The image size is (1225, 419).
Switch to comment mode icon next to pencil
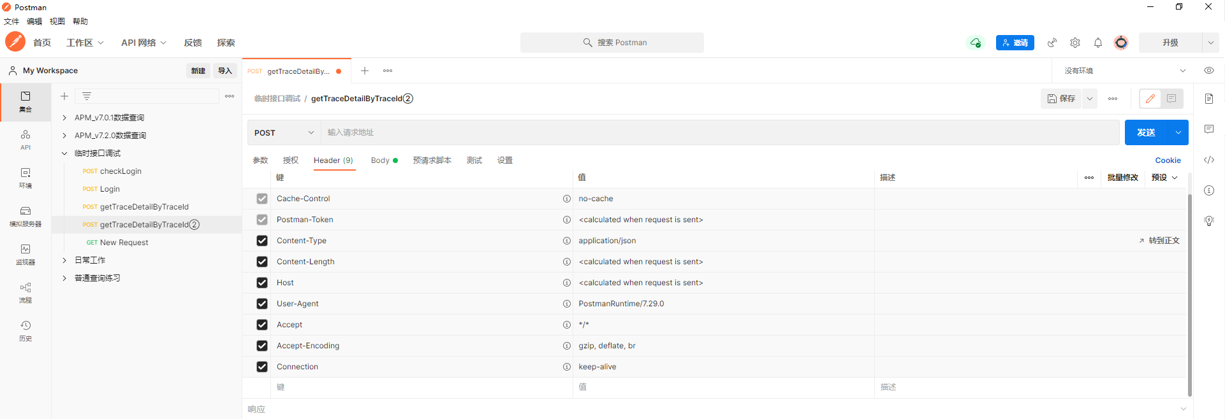pos(1171,99)
